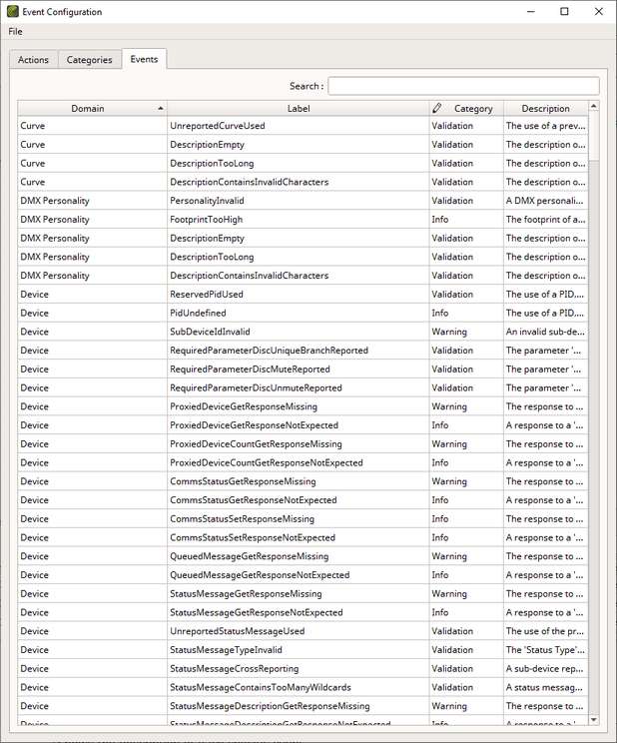617x743 pixels.
Task: Click Domain cell of PidUndefined row
Action: click(93, 313)
